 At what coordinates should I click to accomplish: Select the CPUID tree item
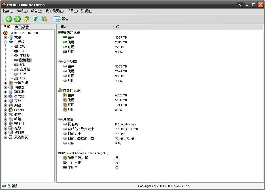pos(24,51)
